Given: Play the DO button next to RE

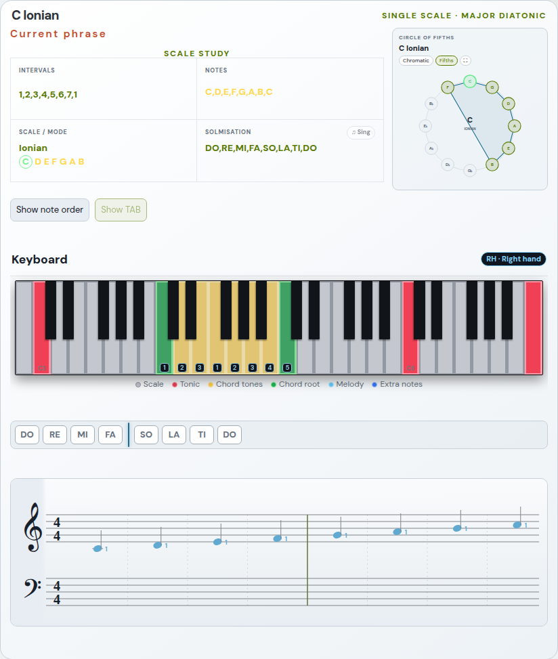Looking at the screenshot, I should pyautogui.click(x=27, y=435).
